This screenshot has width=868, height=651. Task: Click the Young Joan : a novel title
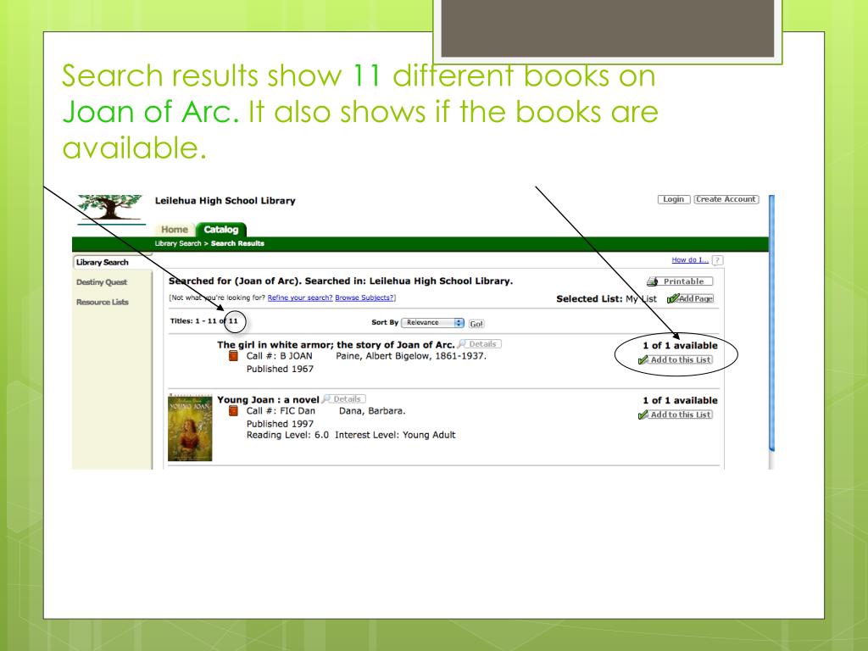coord(268,400)
